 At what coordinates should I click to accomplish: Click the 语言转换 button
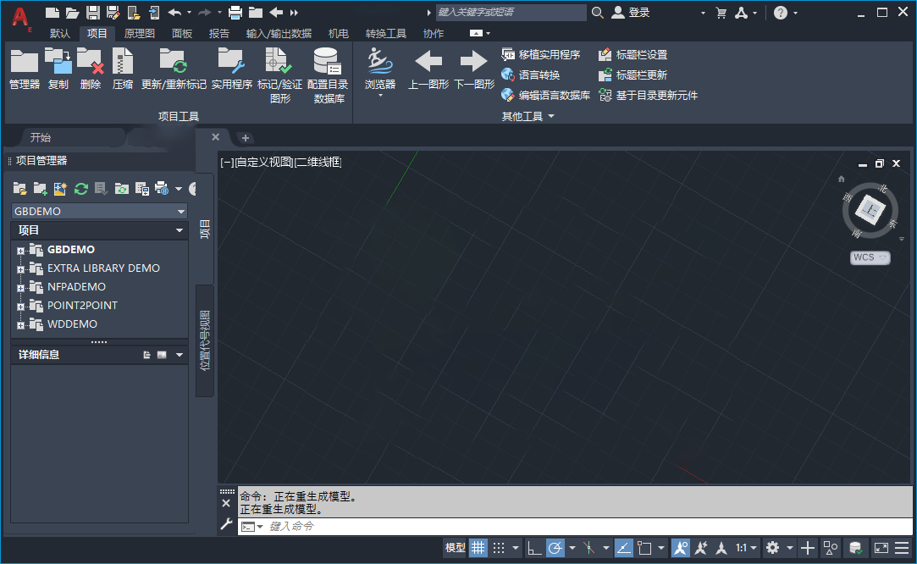[530, 75]
